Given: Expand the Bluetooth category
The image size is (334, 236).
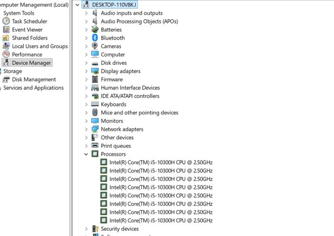Looking at the screenshot, I should [86, 38].
